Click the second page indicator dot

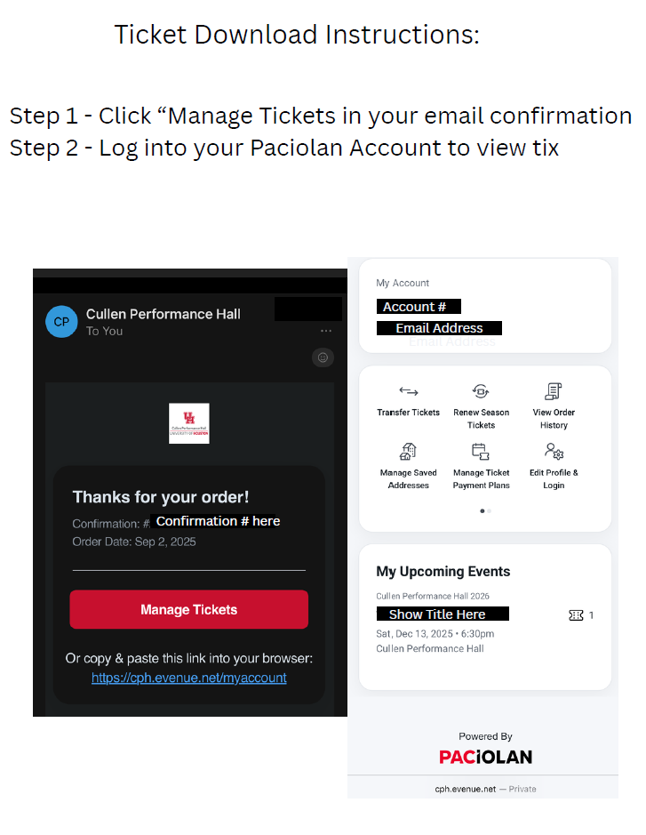tap(490, 511)
